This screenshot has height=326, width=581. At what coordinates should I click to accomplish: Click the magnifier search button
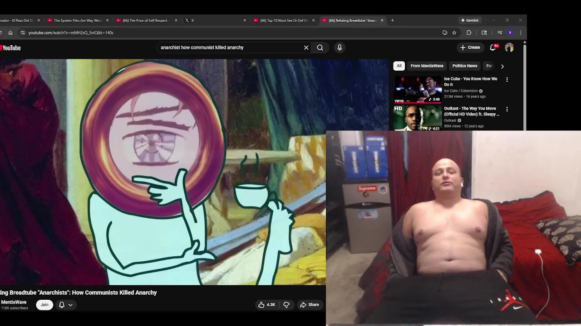coord(320,48)
